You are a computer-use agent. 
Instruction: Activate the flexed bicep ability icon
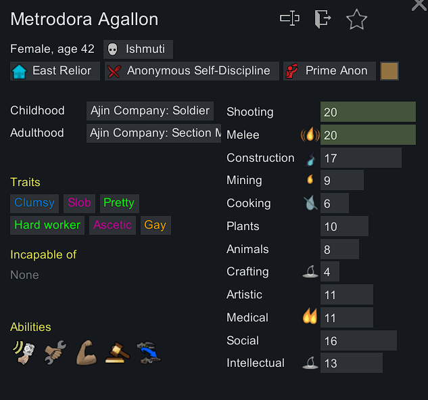(x=86, y=352)
